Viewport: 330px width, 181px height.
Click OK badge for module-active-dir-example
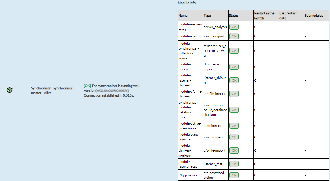pos(234,126)
